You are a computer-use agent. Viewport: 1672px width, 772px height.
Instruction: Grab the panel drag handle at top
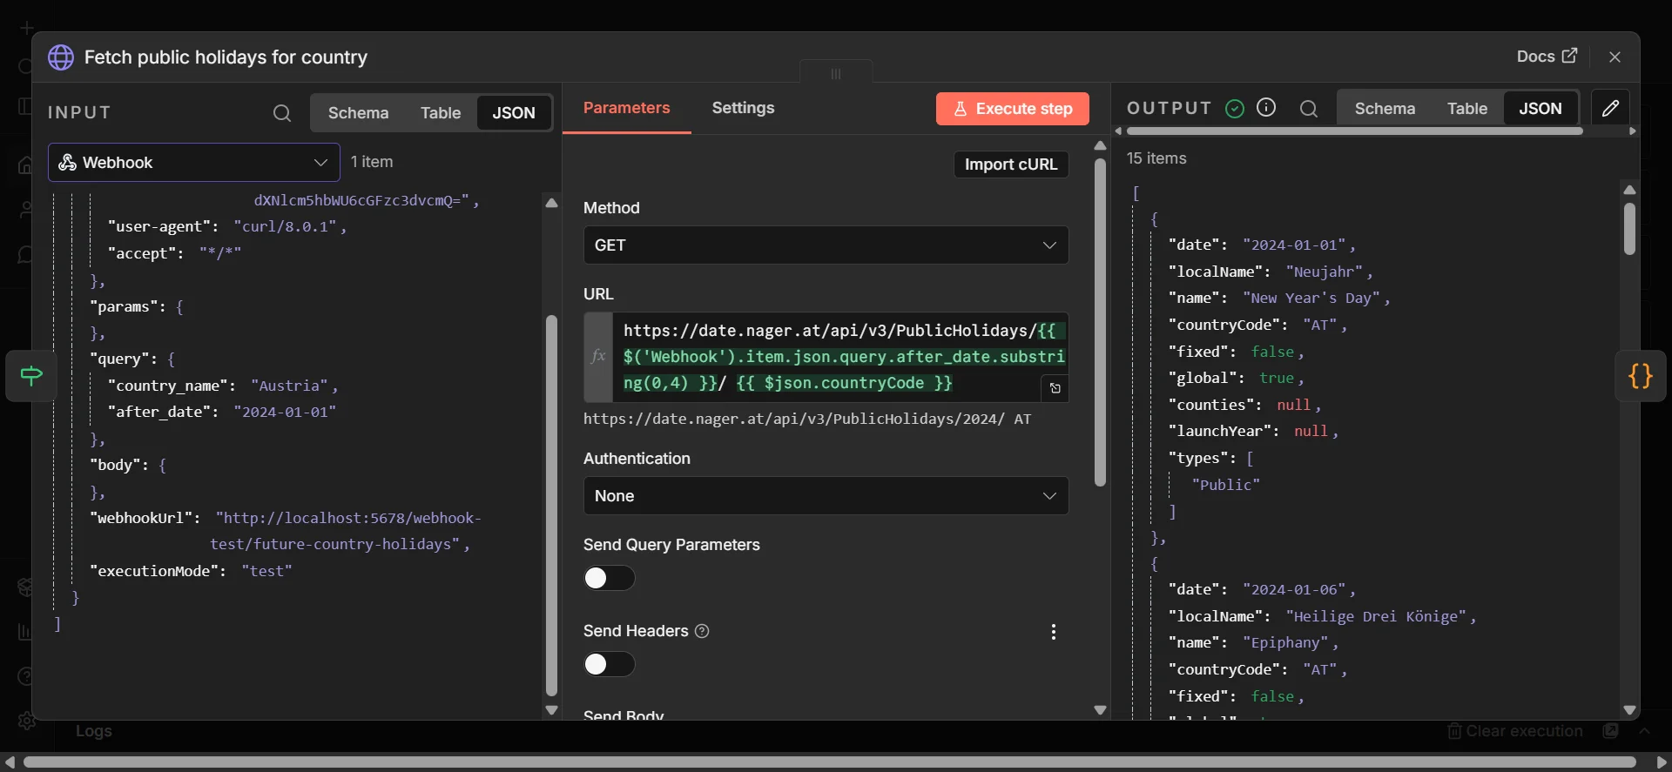tap(836, 73)
